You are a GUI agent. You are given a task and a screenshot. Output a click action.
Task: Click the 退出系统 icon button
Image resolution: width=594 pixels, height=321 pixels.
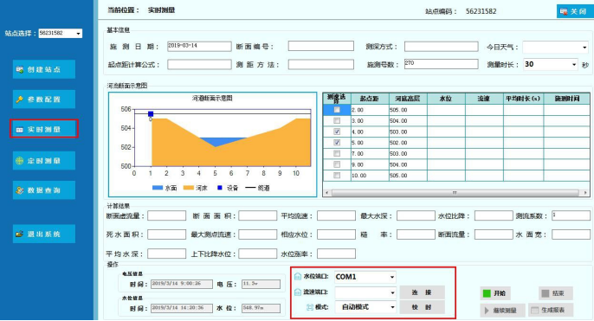coord(20,234)
